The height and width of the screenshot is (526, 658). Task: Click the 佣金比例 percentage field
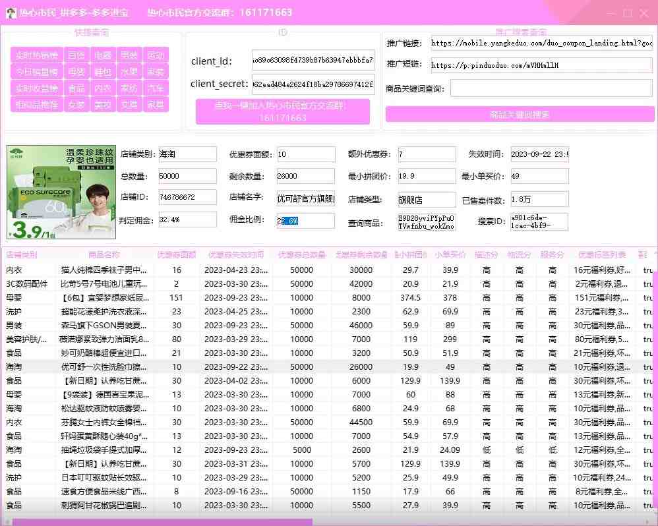305,221
